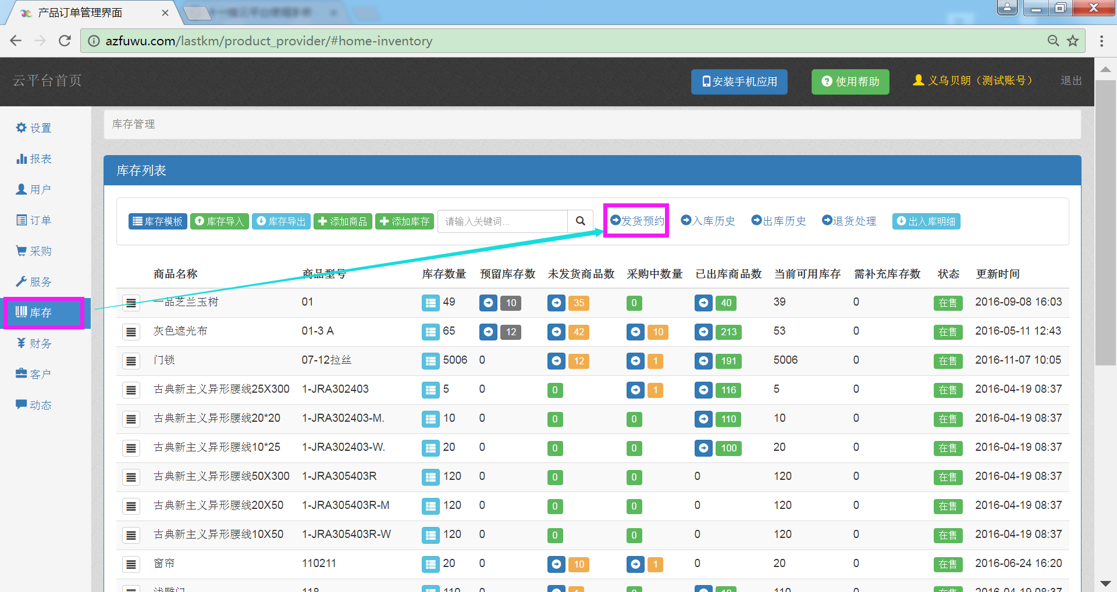Screen dimensions: 1117x592
Task: Click the search magnifier button beside keyword field
Action: pos(580,221)
